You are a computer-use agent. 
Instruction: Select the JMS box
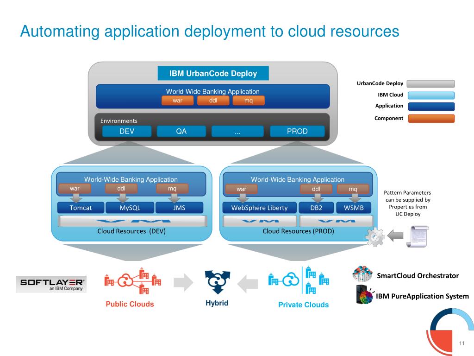pos(179,208)
